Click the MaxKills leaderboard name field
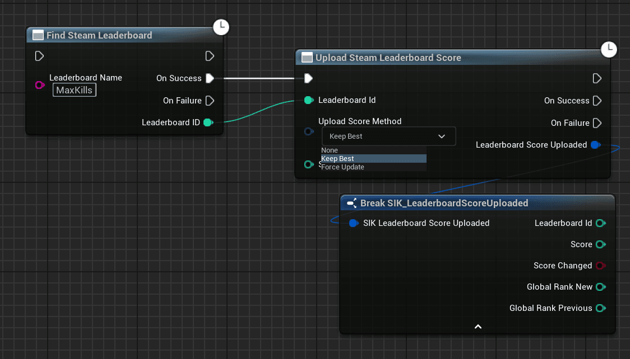The image size is (630, 359). [x=75, y=90]
